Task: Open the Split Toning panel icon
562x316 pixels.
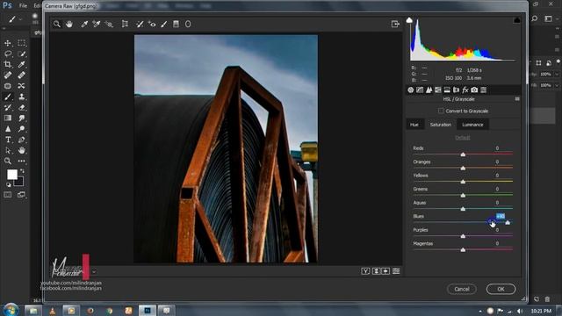Action: tap(447, 90)
